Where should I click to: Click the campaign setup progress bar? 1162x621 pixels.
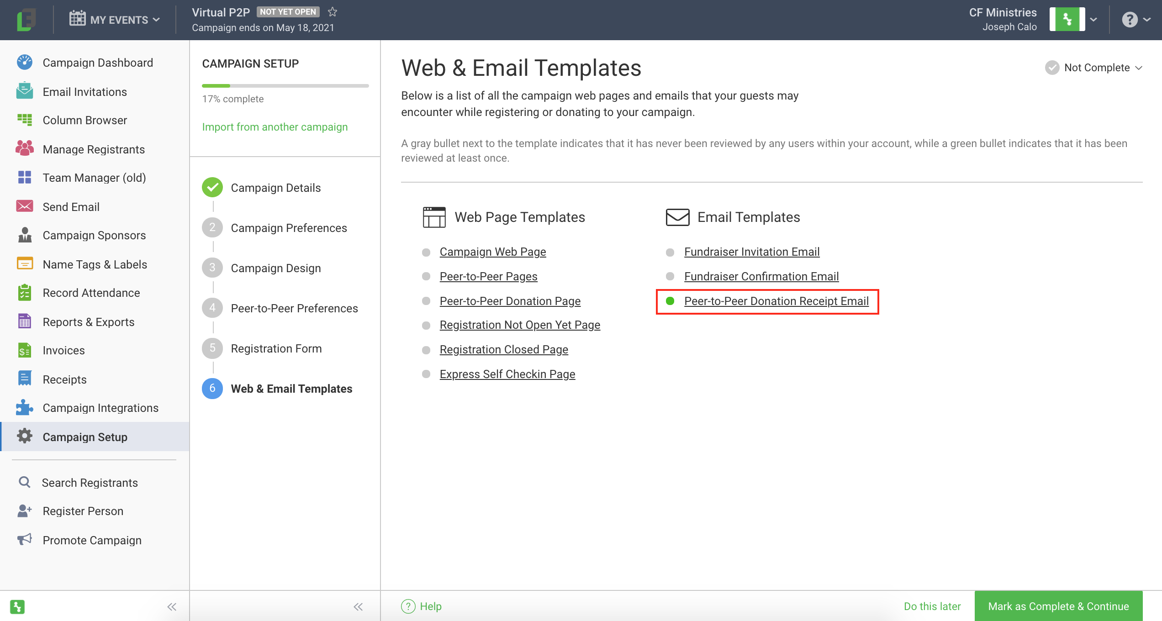point(285,86)
